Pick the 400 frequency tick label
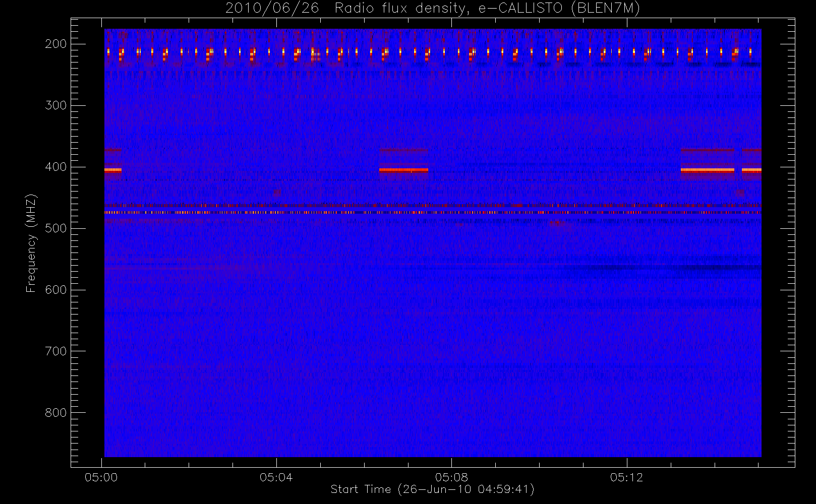Viewport: 816px width, 504px height. coord(56,167)
